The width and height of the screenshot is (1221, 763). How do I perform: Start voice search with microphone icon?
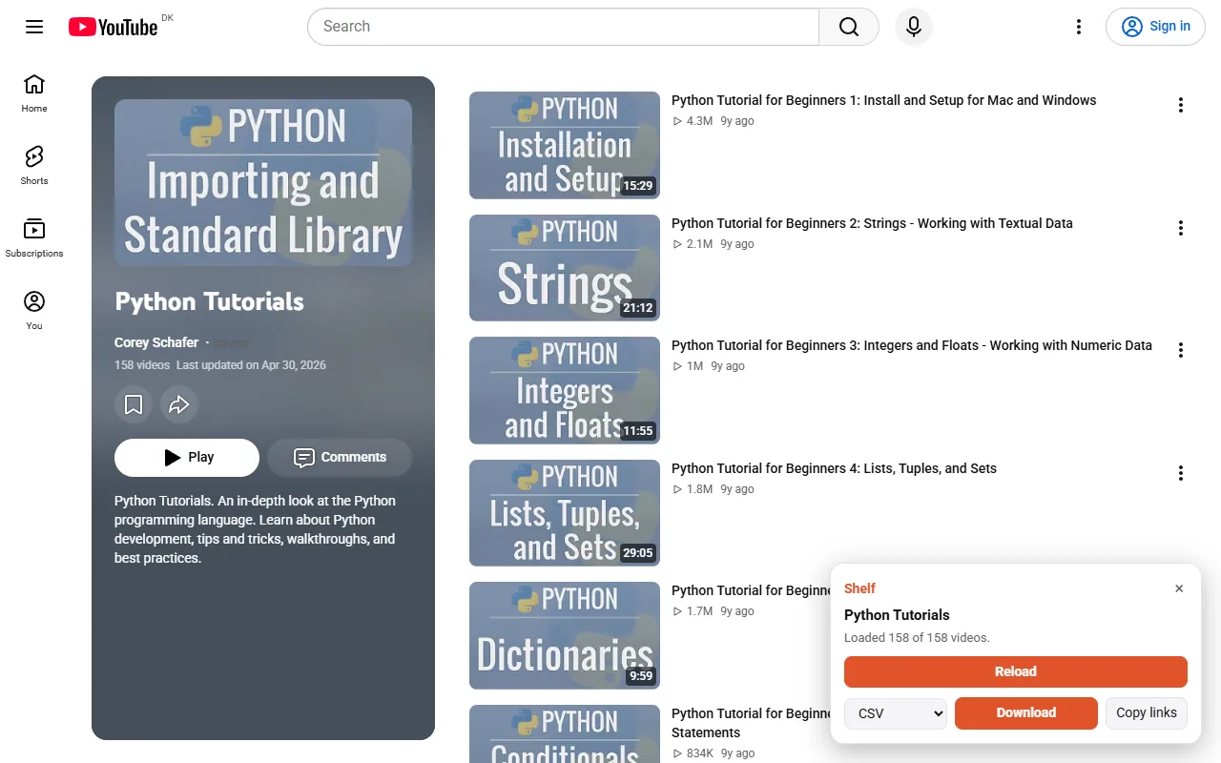point(914,27)
